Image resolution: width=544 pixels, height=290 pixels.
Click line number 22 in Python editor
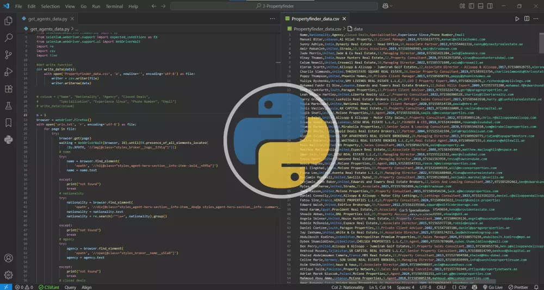26,115
